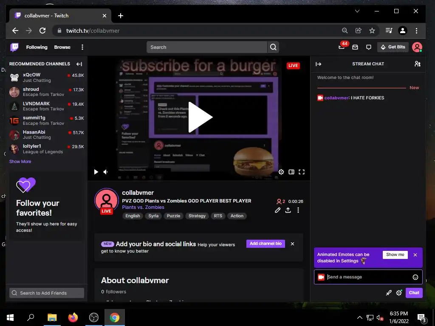435x326 pixels.
Task: Play the stream with the large center button
Action: click(x=200, y=117)
